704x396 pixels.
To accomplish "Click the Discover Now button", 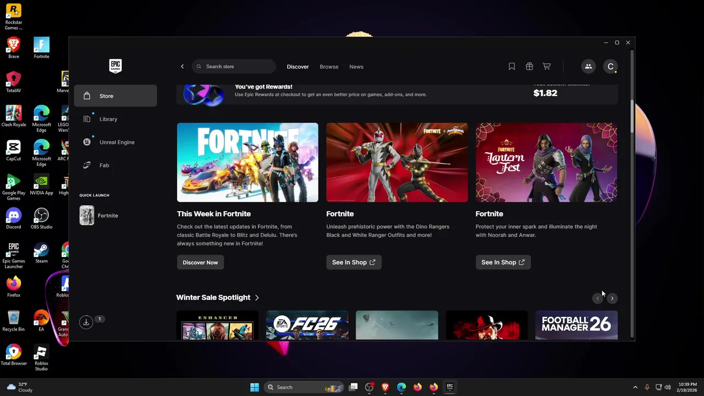I will [x=200, y=262].
